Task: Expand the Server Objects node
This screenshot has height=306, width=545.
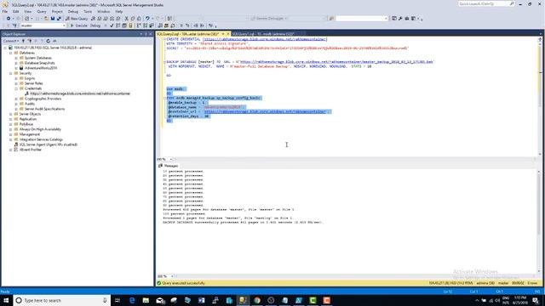Action: click(x=11, y=114)
